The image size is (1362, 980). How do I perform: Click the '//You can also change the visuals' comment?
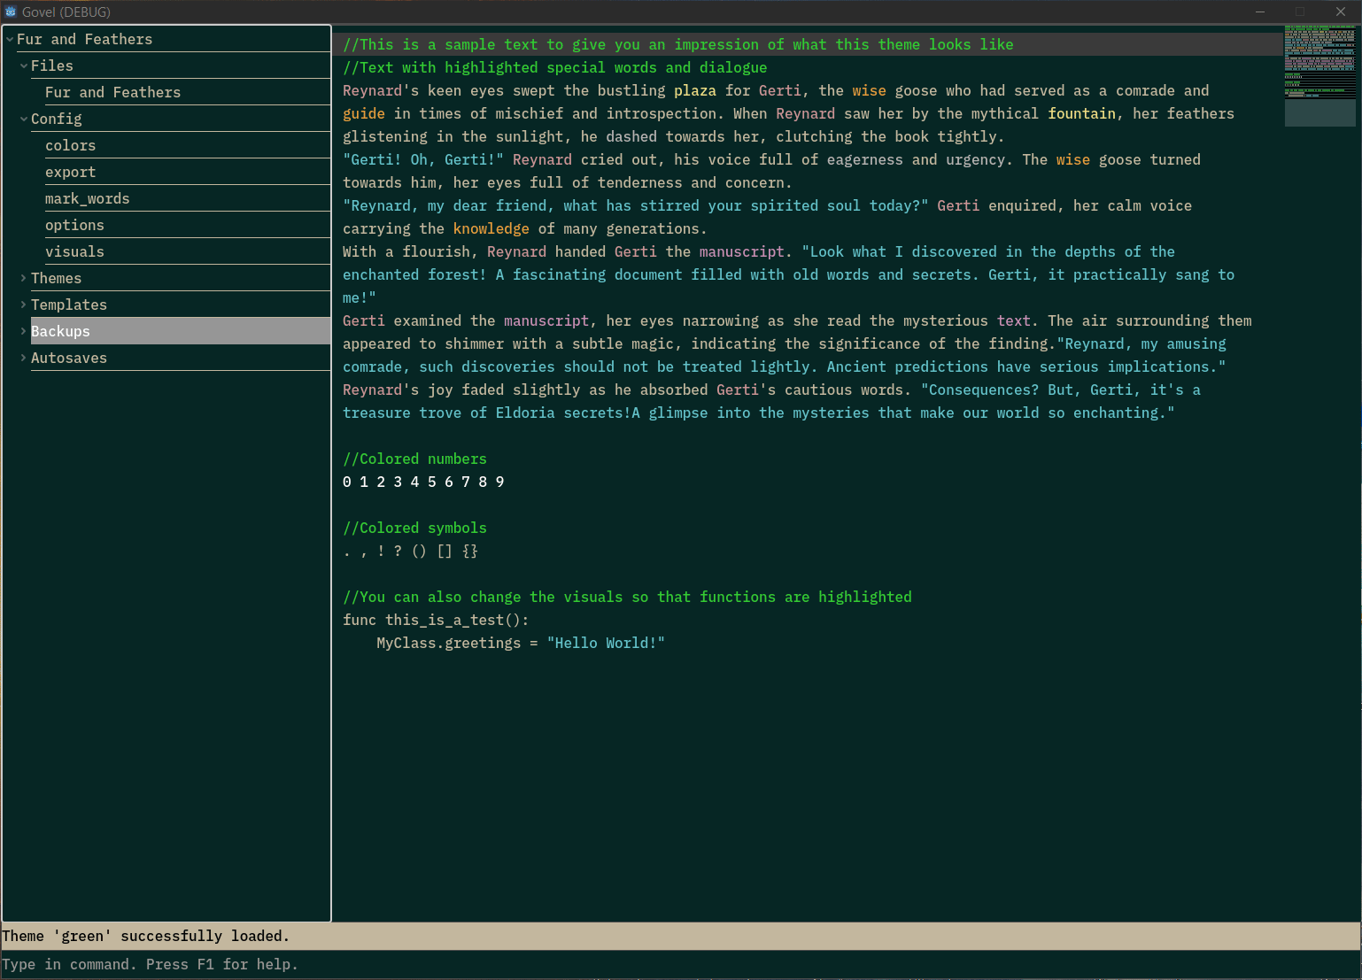[627, 597]
